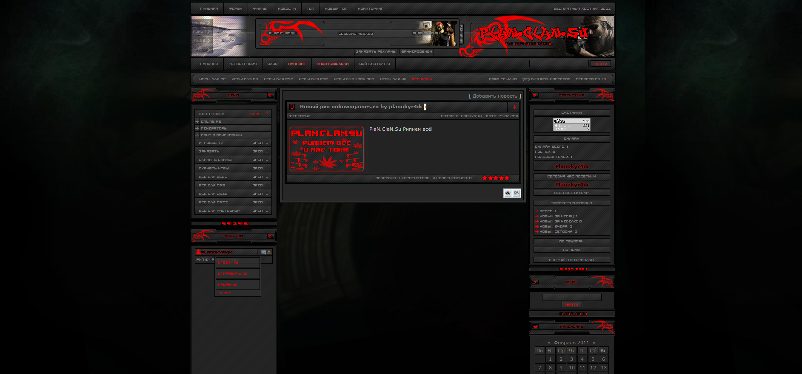Click the envelope icon in mini-chat message

(264, 252)
